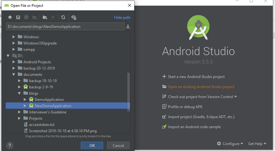Open an existing Android Studio project
The width and height of the screenshot is (275, 151).
pos(201,87)
